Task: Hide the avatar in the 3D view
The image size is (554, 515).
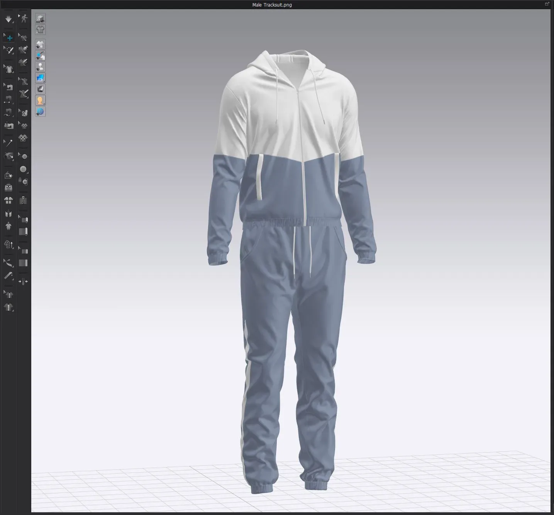Action: click(x=40, y=67)
